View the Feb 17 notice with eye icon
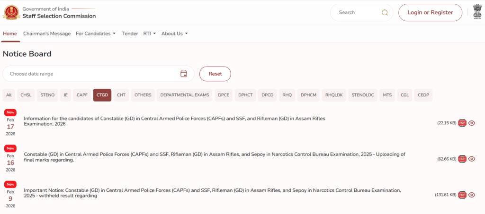Viewport: 485px width, 214px height. (472, 123)
